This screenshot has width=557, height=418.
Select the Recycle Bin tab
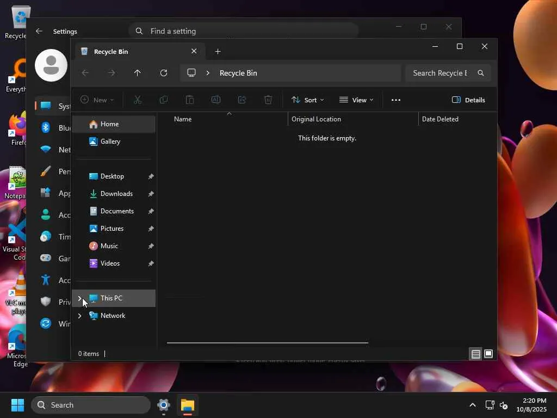tap(140, 52)
